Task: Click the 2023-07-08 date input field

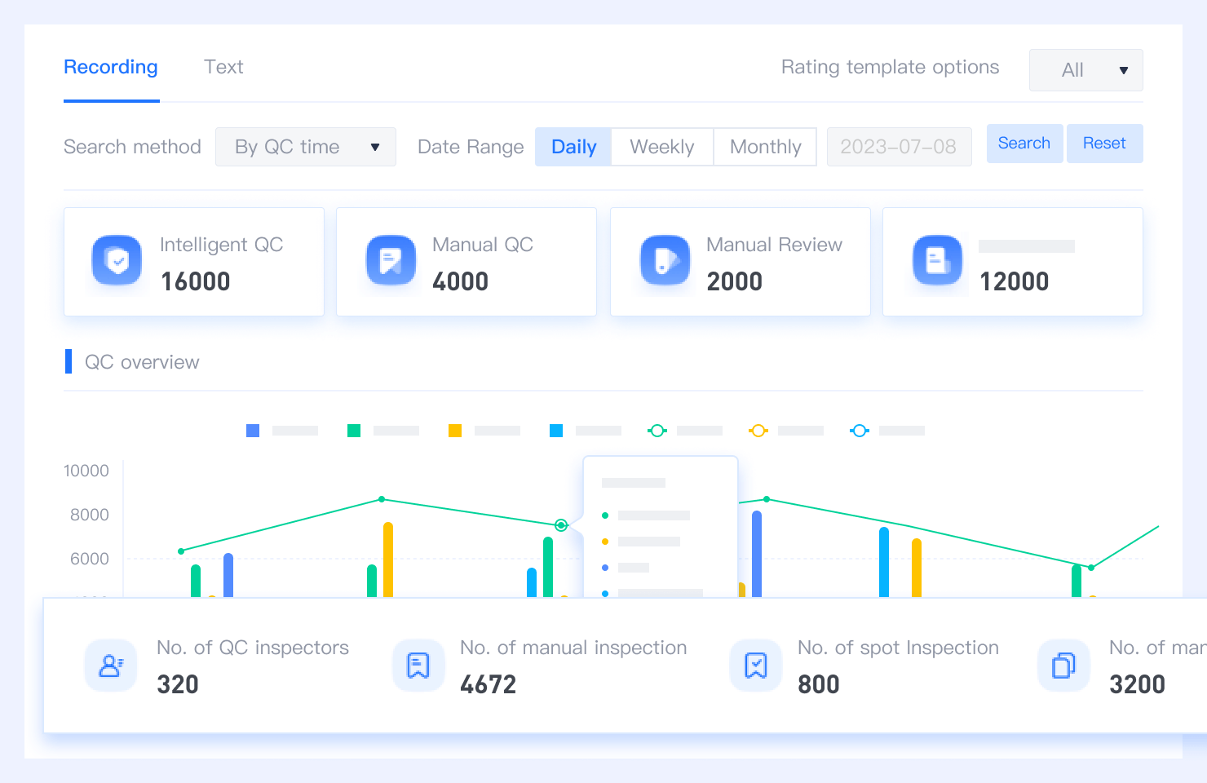Action: click(899, 147)
